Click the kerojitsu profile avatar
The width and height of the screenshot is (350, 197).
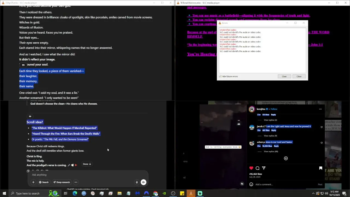click(252, 109)
